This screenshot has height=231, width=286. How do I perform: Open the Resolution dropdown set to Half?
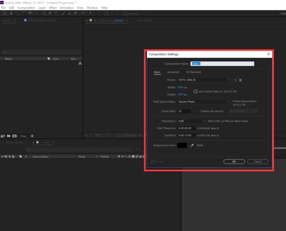point(191,121)
